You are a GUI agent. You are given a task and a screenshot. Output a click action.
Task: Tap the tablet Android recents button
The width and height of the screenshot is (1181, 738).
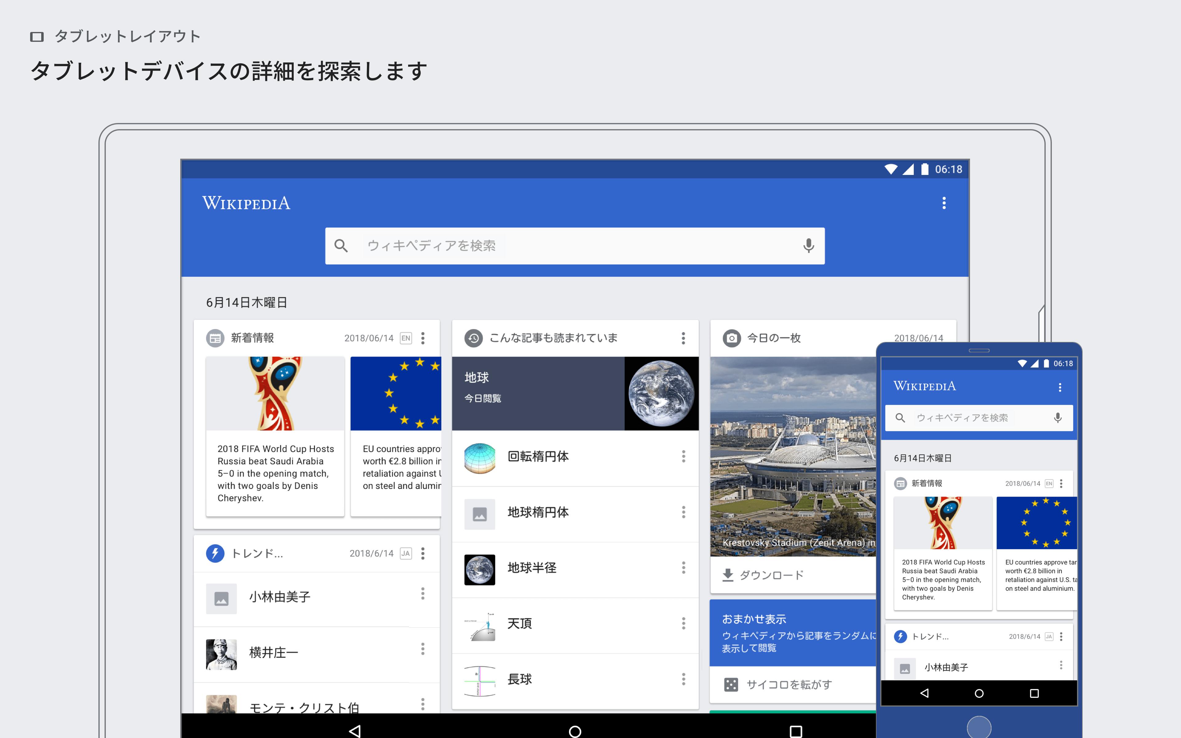(795, 731)
